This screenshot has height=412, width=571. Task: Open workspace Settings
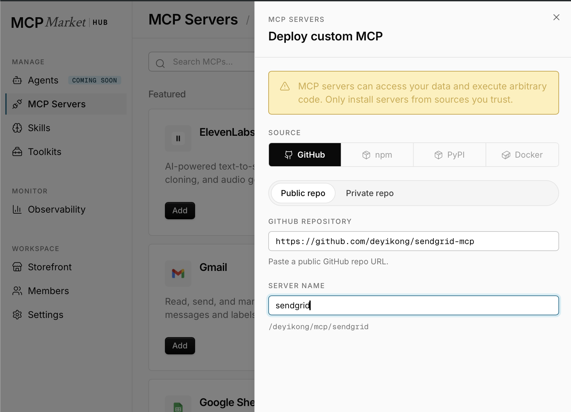pos(66,315)
